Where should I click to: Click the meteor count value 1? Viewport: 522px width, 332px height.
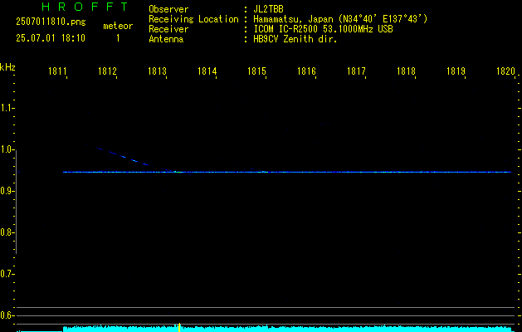tap(118, 38)
